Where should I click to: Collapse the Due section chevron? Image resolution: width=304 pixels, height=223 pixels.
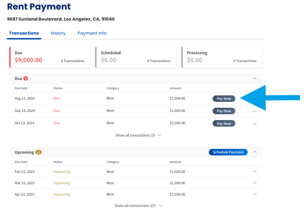255,78
